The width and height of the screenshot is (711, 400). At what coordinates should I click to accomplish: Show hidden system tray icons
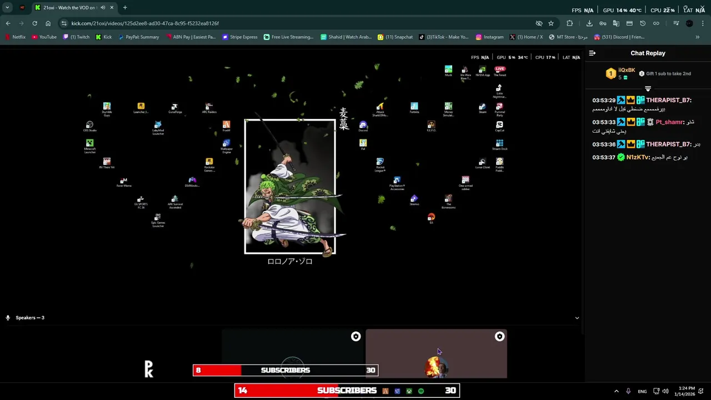coord(616,391)
